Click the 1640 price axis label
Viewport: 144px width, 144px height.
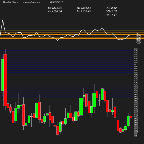pyautogui.click(x=136, y=82)
